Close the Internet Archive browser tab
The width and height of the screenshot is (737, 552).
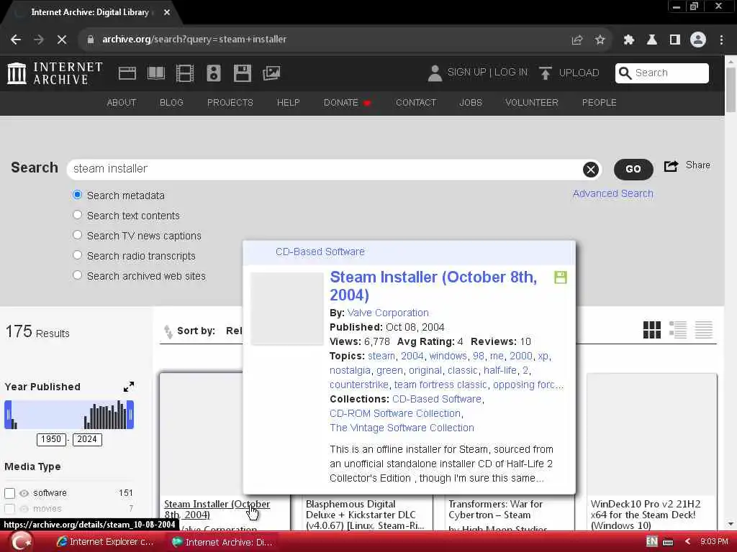tap(167, 12)
